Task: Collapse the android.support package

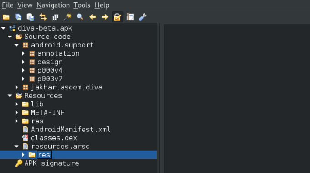Action: (16, 45)
